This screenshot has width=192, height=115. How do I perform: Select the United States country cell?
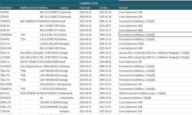(x=69, y=98)
